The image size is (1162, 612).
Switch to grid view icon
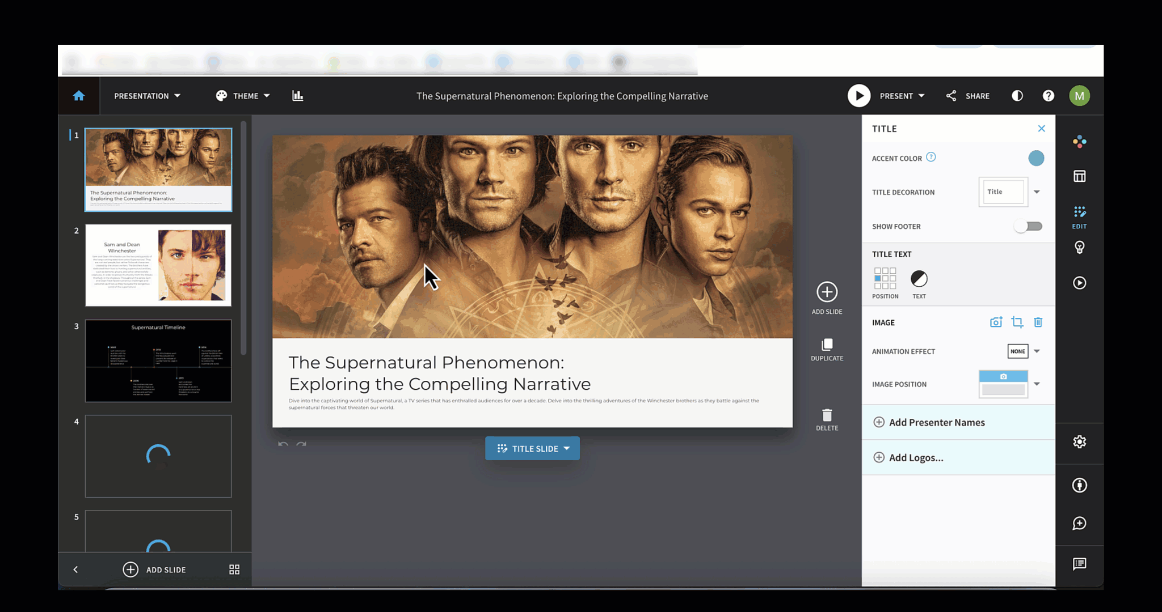click(x=234, y=569)
